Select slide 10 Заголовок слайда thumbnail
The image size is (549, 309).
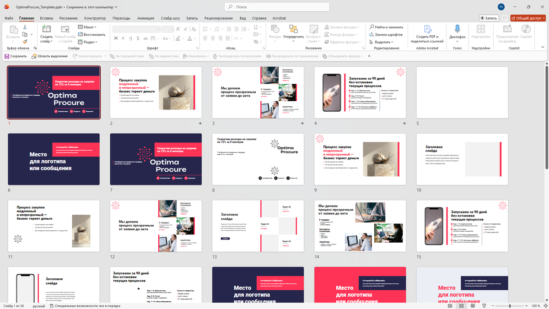pyautogui.click(x=462, y=159)
